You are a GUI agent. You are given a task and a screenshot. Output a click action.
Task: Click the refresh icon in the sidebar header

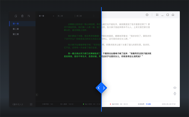tap(16, 16)
